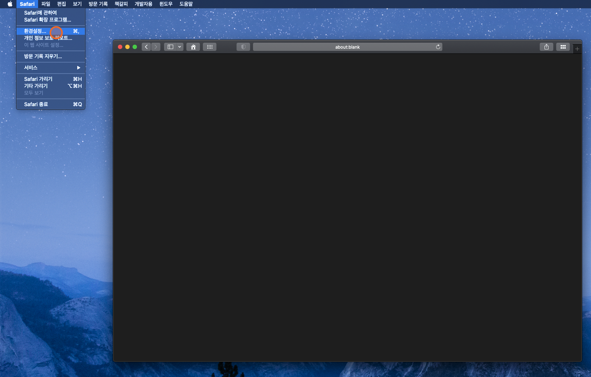Open the 보기 menu
The height and width of the screenshot is (377, 591).
77,4
